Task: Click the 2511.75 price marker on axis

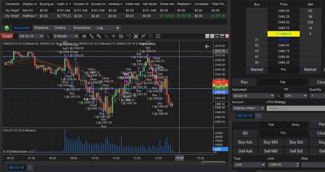Action: (220, 51)
